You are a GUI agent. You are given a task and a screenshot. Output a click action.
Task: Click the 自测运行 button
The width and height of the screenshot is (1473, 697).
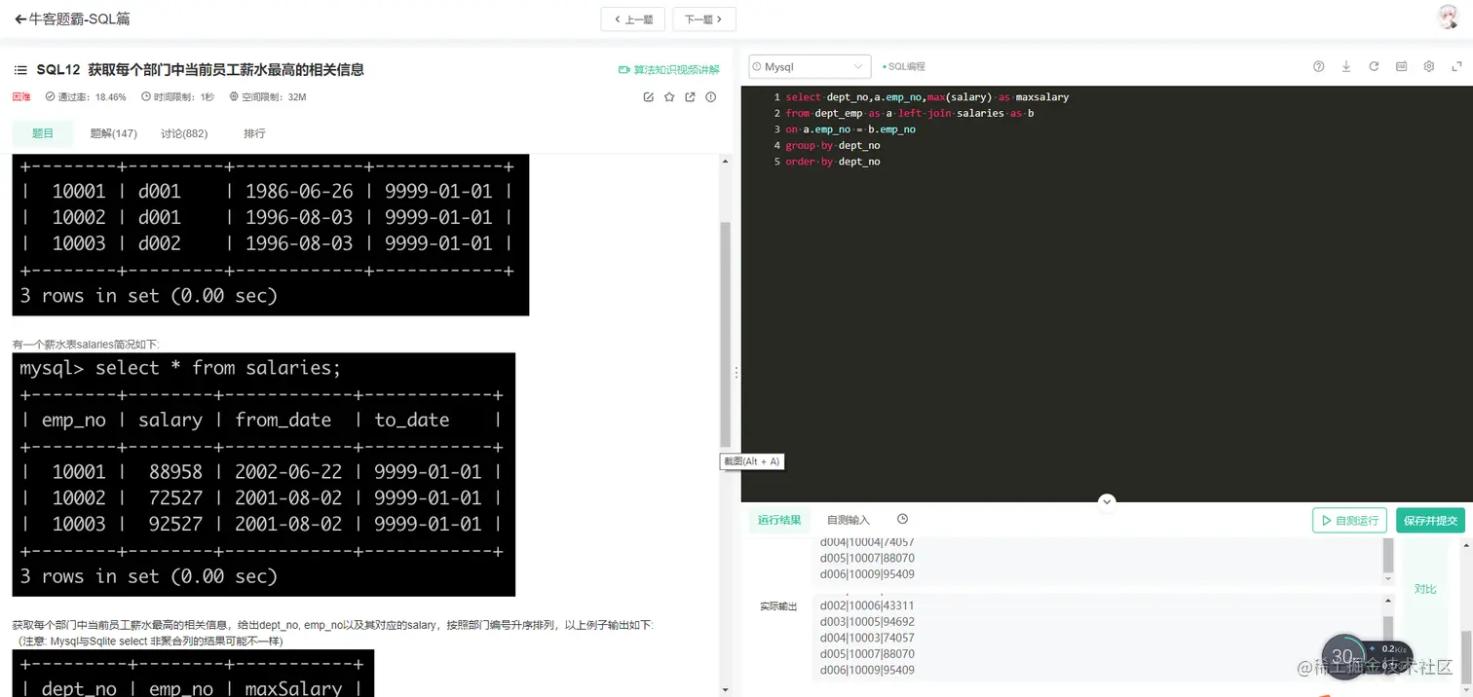[1349, 520]
